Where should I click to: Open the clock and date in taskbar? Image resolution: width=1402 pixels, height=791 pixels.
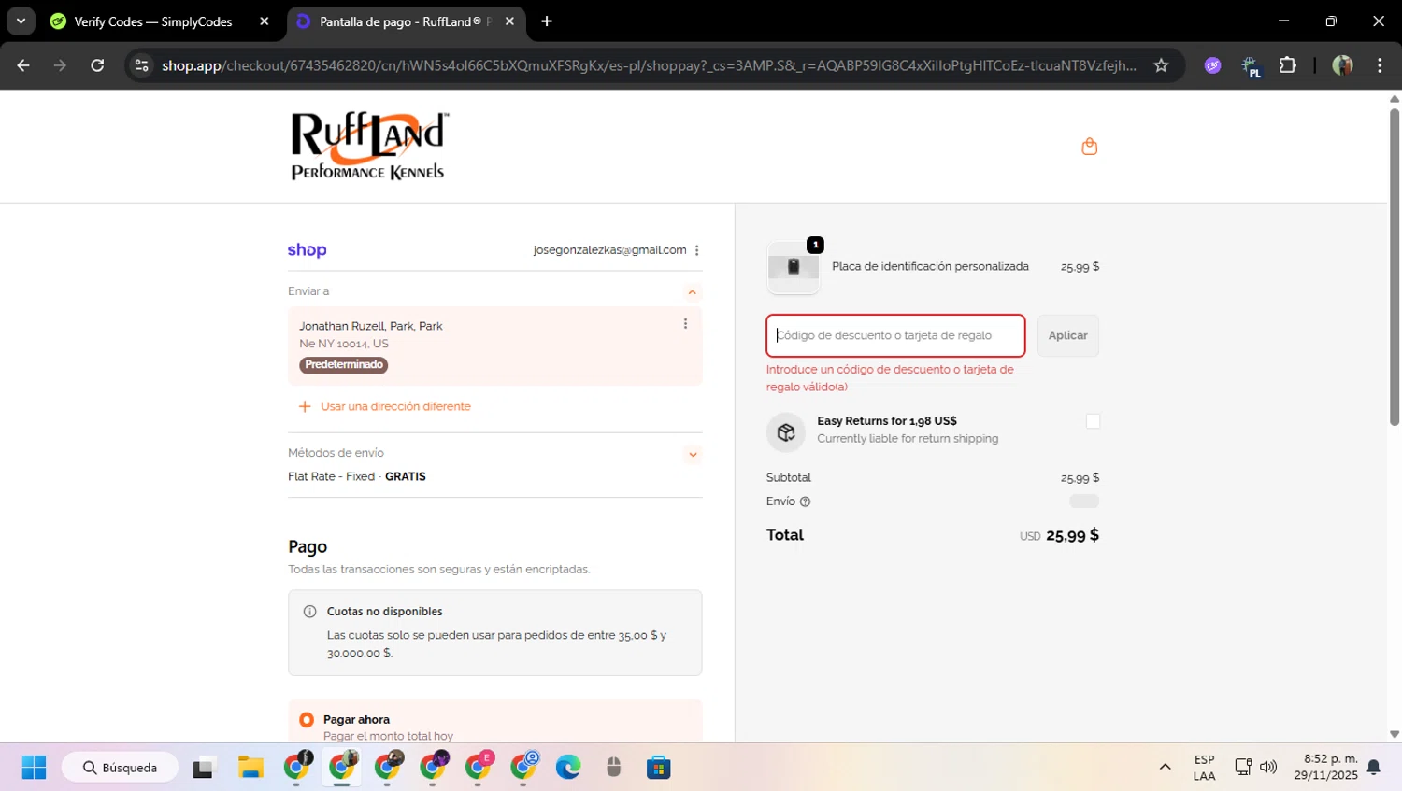(1325, 768)
